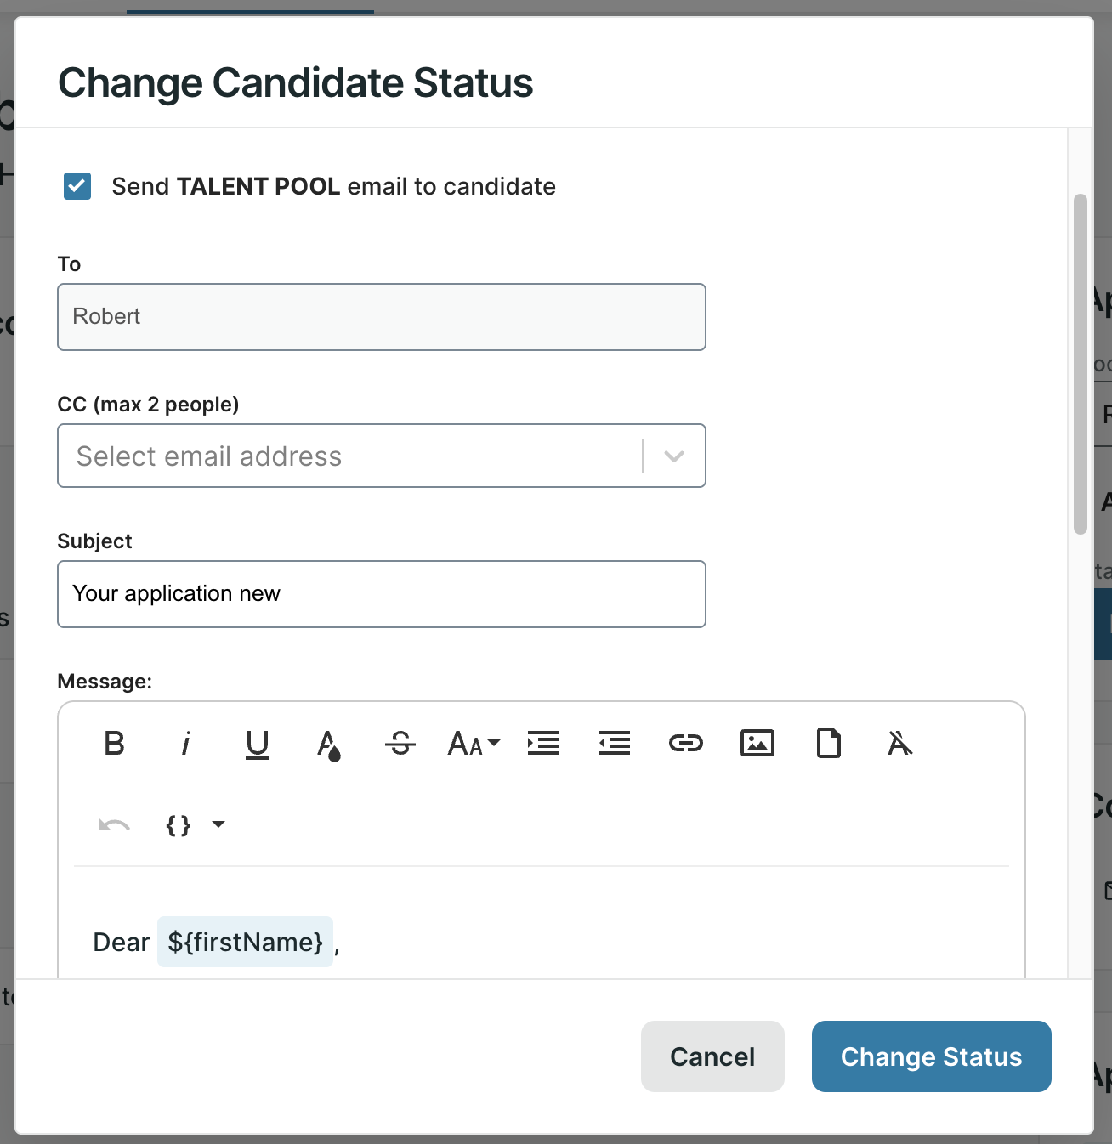Increase paragraph indent
This screenshot has height=1144, width=1112.
[543, 744]
